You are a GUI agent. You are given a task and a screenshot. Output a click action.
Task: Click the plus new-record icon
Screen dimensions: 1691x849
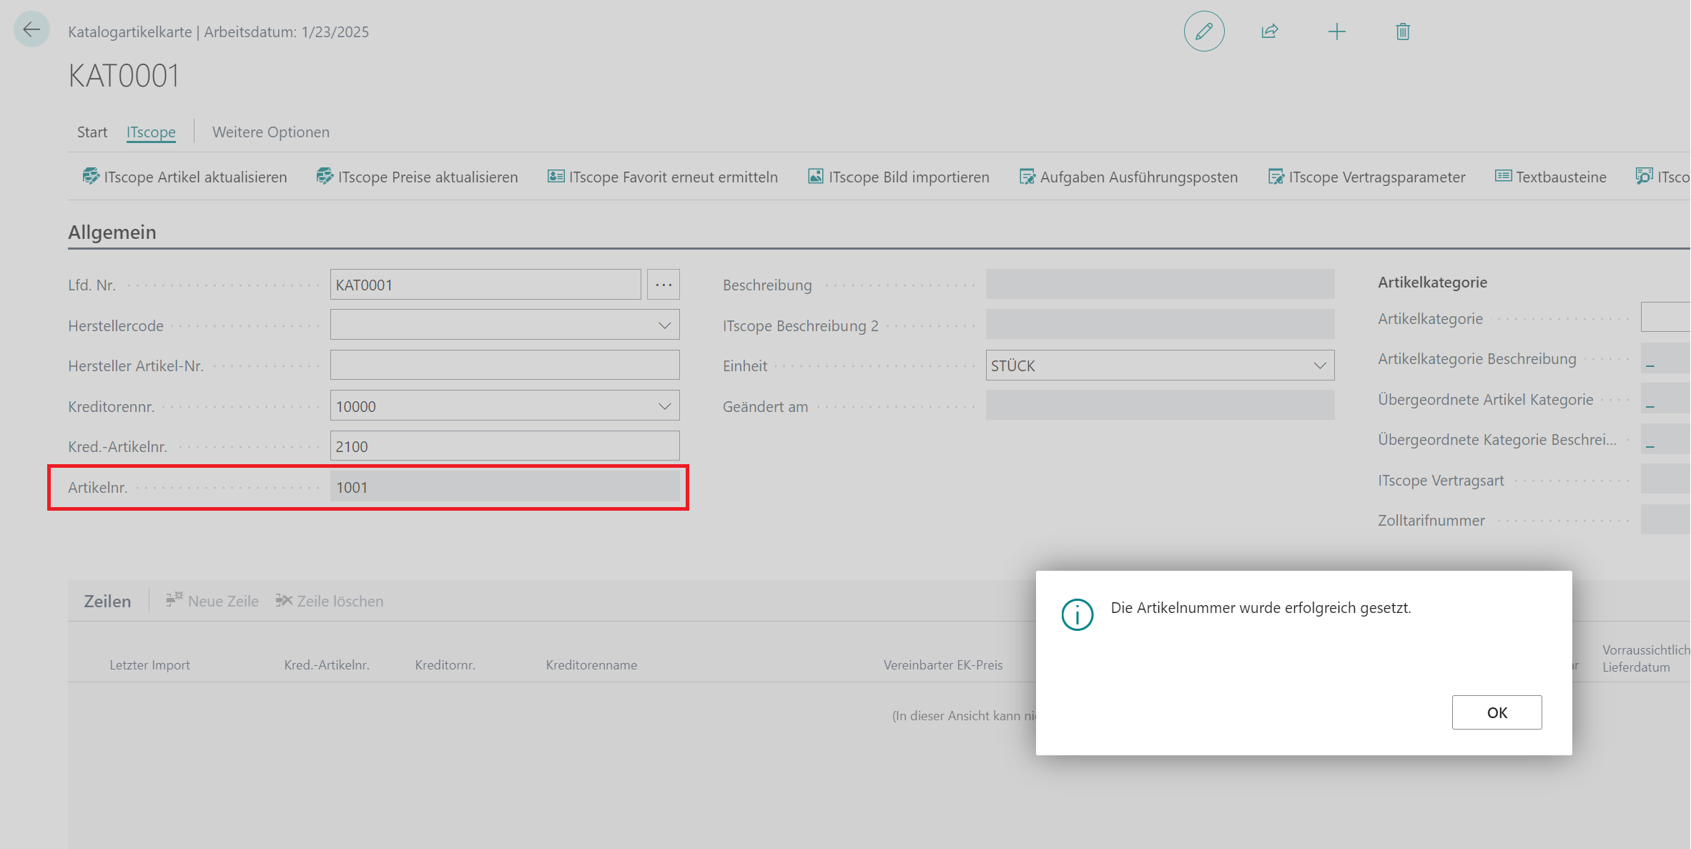pos(1336,31)
